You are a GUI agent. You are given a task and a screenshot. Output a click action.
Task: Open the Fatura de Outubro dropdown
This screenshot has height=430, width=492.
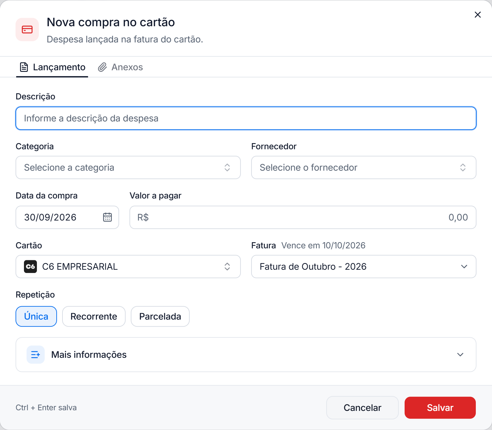coord(364,266)
